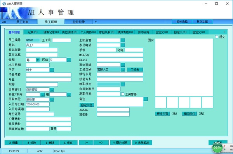Open lookup button beside 办公电话 field
Screen dimensions: 233x154
tap(123, 45)
